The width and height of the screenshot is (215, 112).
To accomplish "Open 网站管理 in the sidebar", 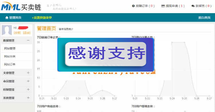I will [10, 48].
